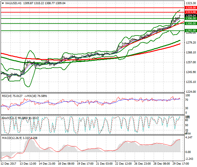Click the 29 Dec 17:00 time axis label
The height and width of the screenshot is (167, 197).
pyautogui.click(x=181, y=164)
